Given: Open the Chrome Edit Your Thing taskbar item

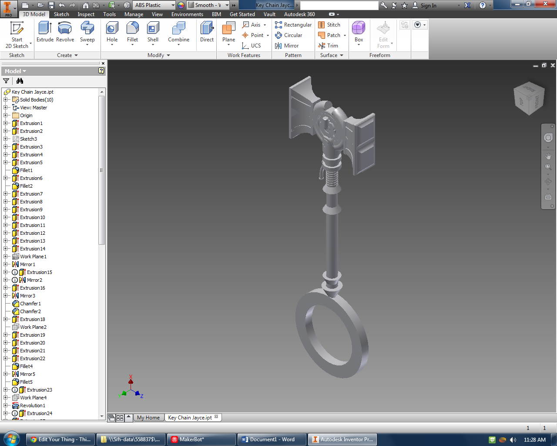Looking at the screenshot, I should coord(60,439).
